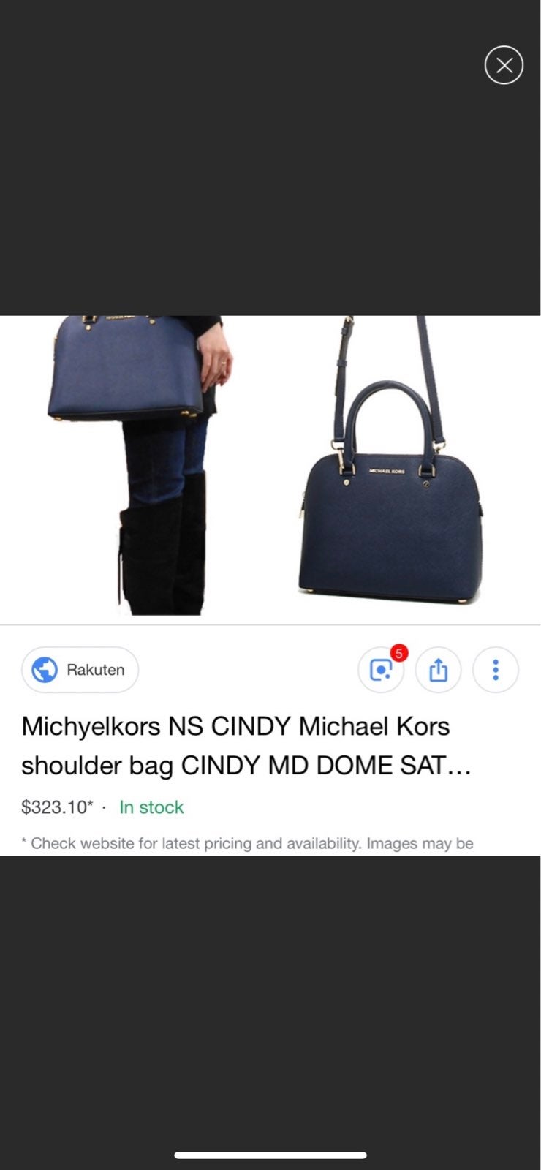Open Google Lens visual search icon
This screenshot has height=1170, width=541.
pos(381,670)
